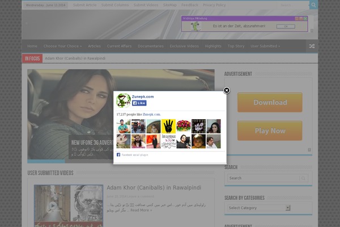Open the Documentaries menu item

[151, 46]
